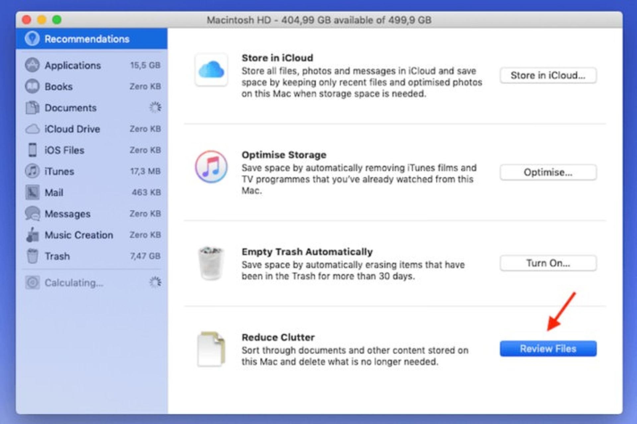Image resolution: width=637 pixels, height=424 pixels.
Task: Click the 463 KB Mail size
Action: [146, 192]
